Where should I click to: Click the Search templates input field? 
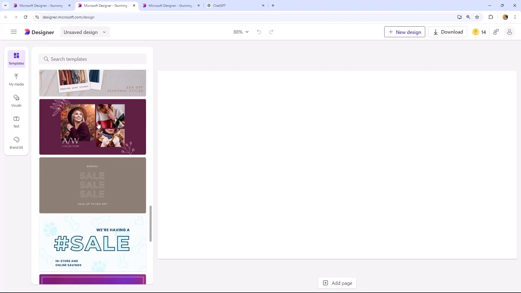94,59
